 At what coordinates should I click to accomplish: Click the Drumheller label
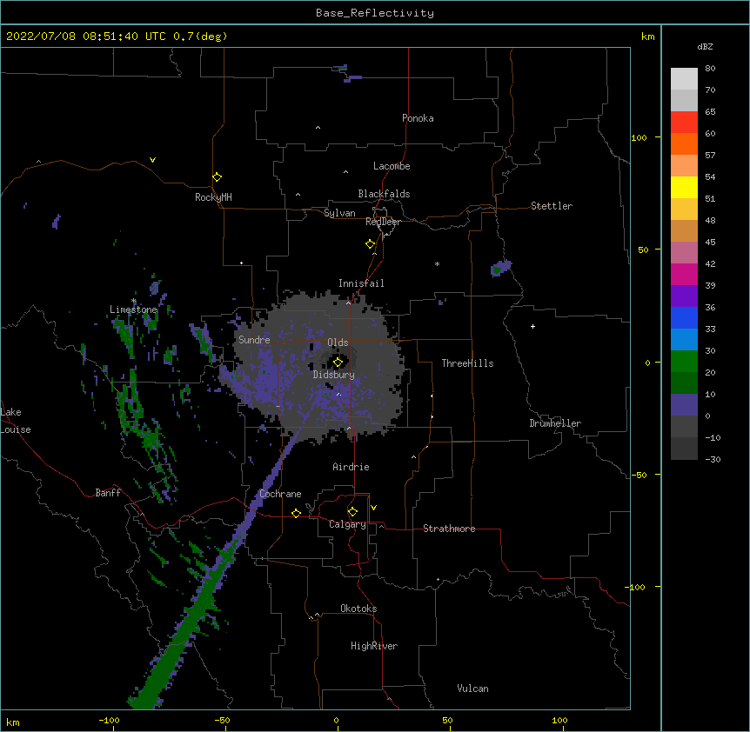555,423
